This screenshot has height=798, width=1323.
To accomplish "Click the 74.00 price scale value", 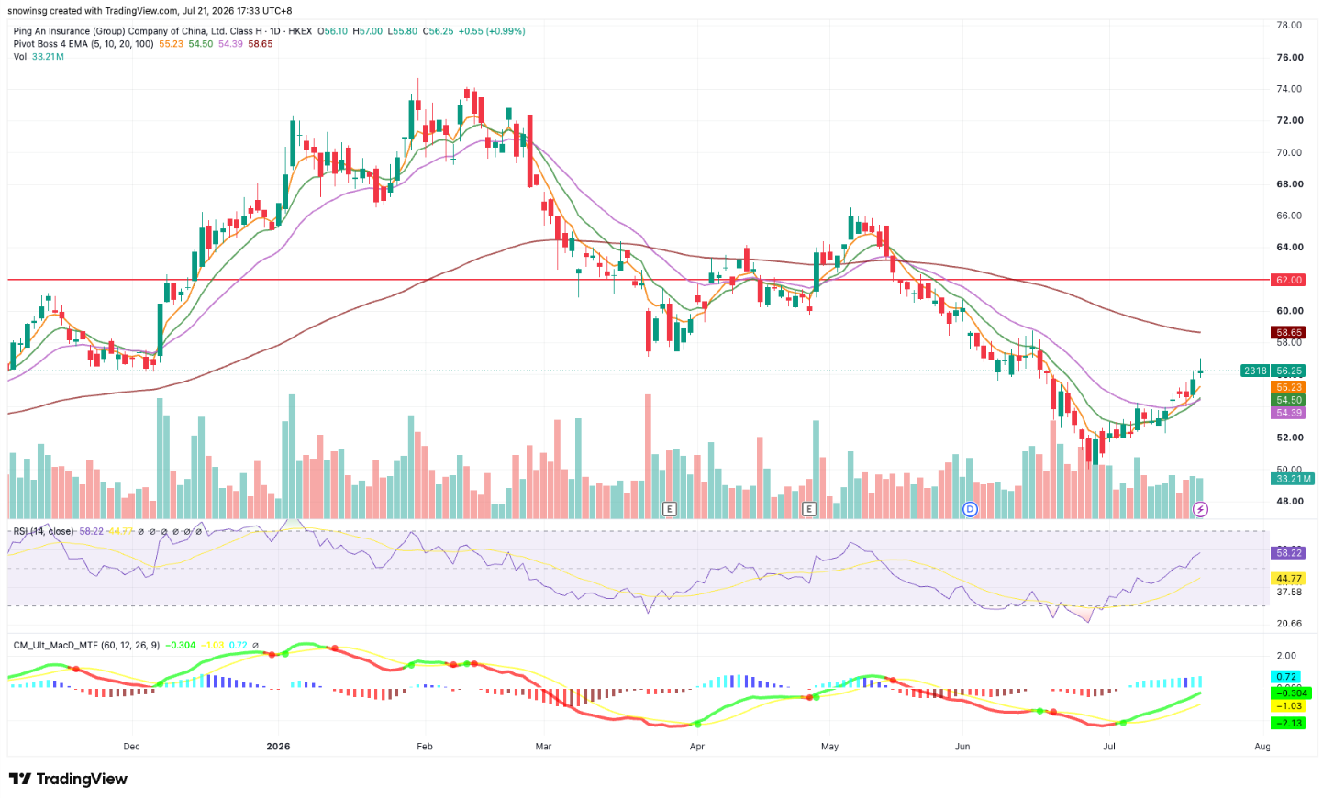I will click(x=1289, y=89).
